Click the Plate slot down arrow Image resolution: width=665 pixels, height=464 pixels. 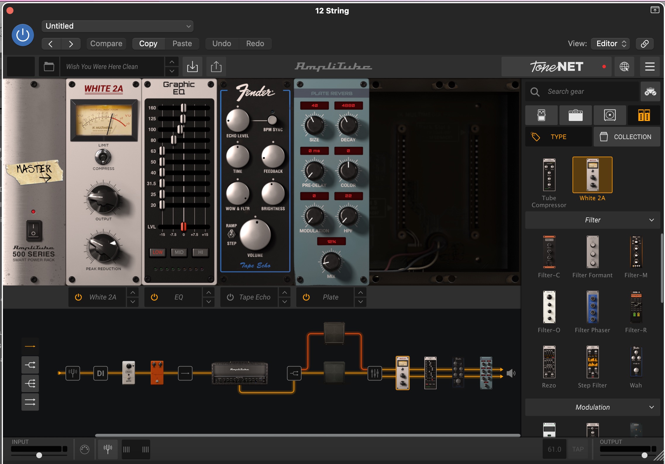click(361, 302)
